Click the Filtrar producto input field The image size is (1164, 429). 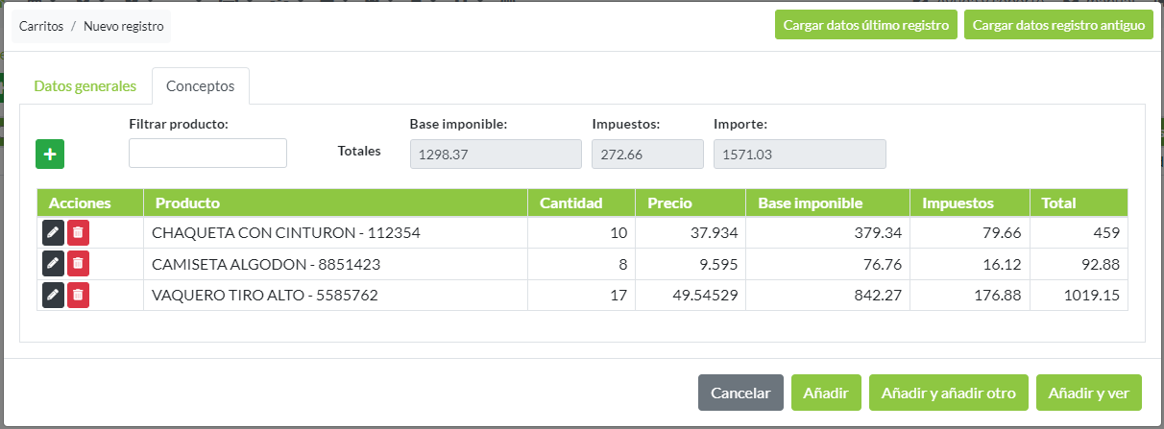[207, 154]
